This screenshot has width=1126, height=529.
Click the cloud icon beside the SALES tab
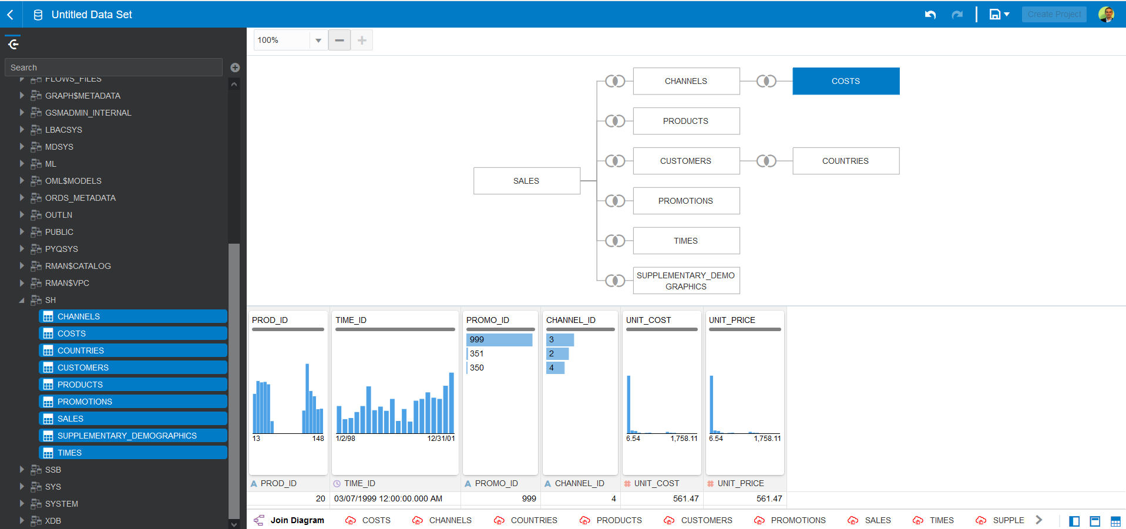coord(853,520)
